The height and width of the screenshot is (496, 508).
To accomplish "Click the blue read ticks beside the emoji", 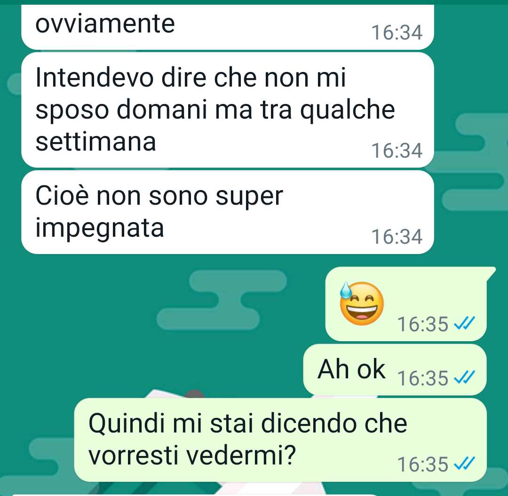I will pyautogui.click(x=464, y=323).
